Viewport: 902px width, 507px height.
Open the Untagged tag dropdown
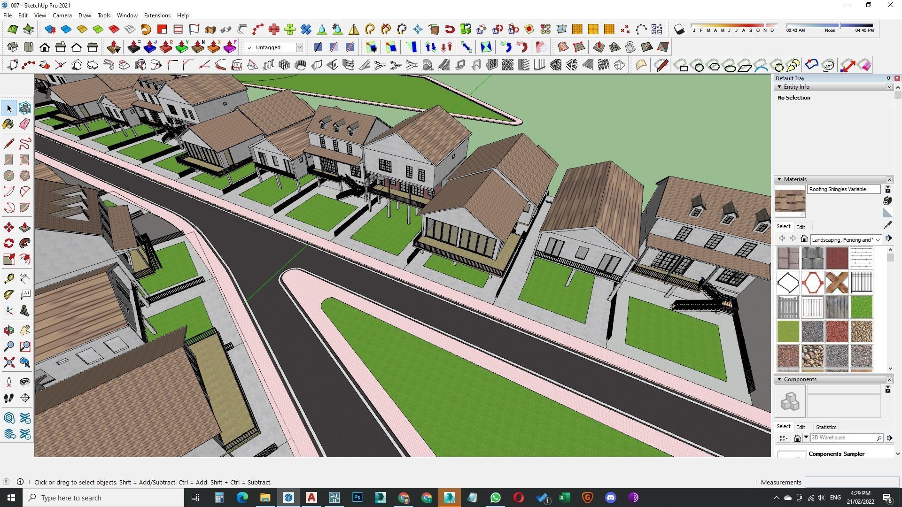[x=299, y=47]
